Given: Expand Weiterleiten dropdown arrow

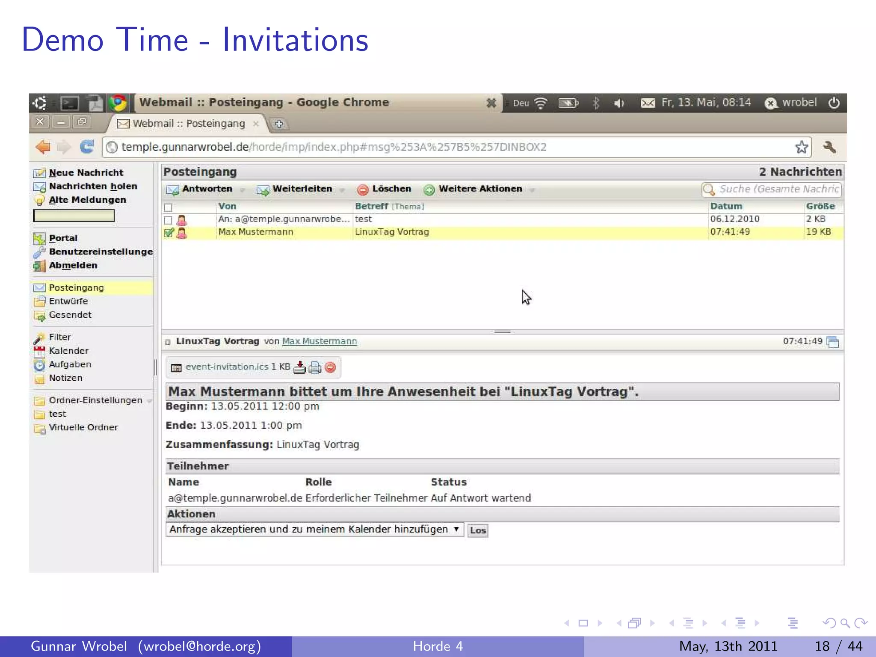Looking at the screenshot, I should point(342,190).
